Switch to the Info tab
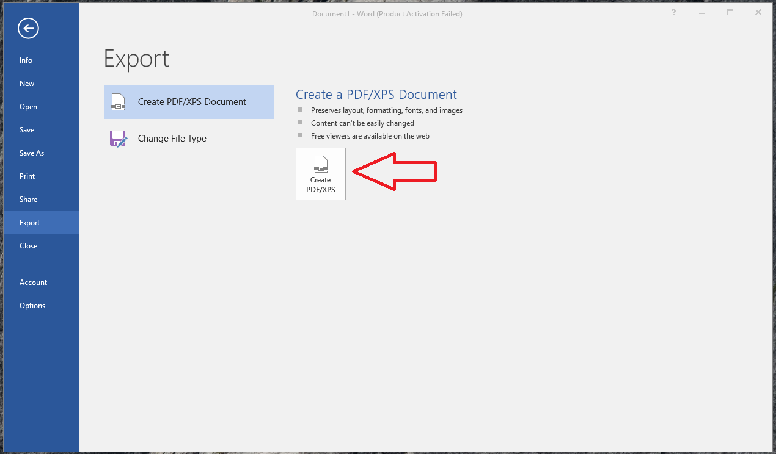The image size is (776, 454). (x=26, y=60)
